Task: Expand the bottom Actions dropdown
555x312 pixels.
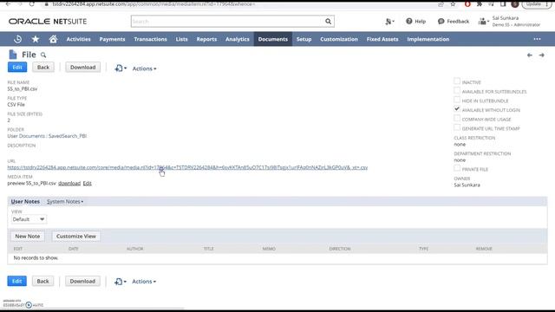Action: pos(144,282)
